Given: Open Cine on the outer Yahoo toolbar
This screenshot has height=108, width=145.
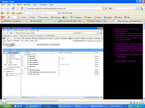Looking at the screenshot, I should tap(65, 17).
